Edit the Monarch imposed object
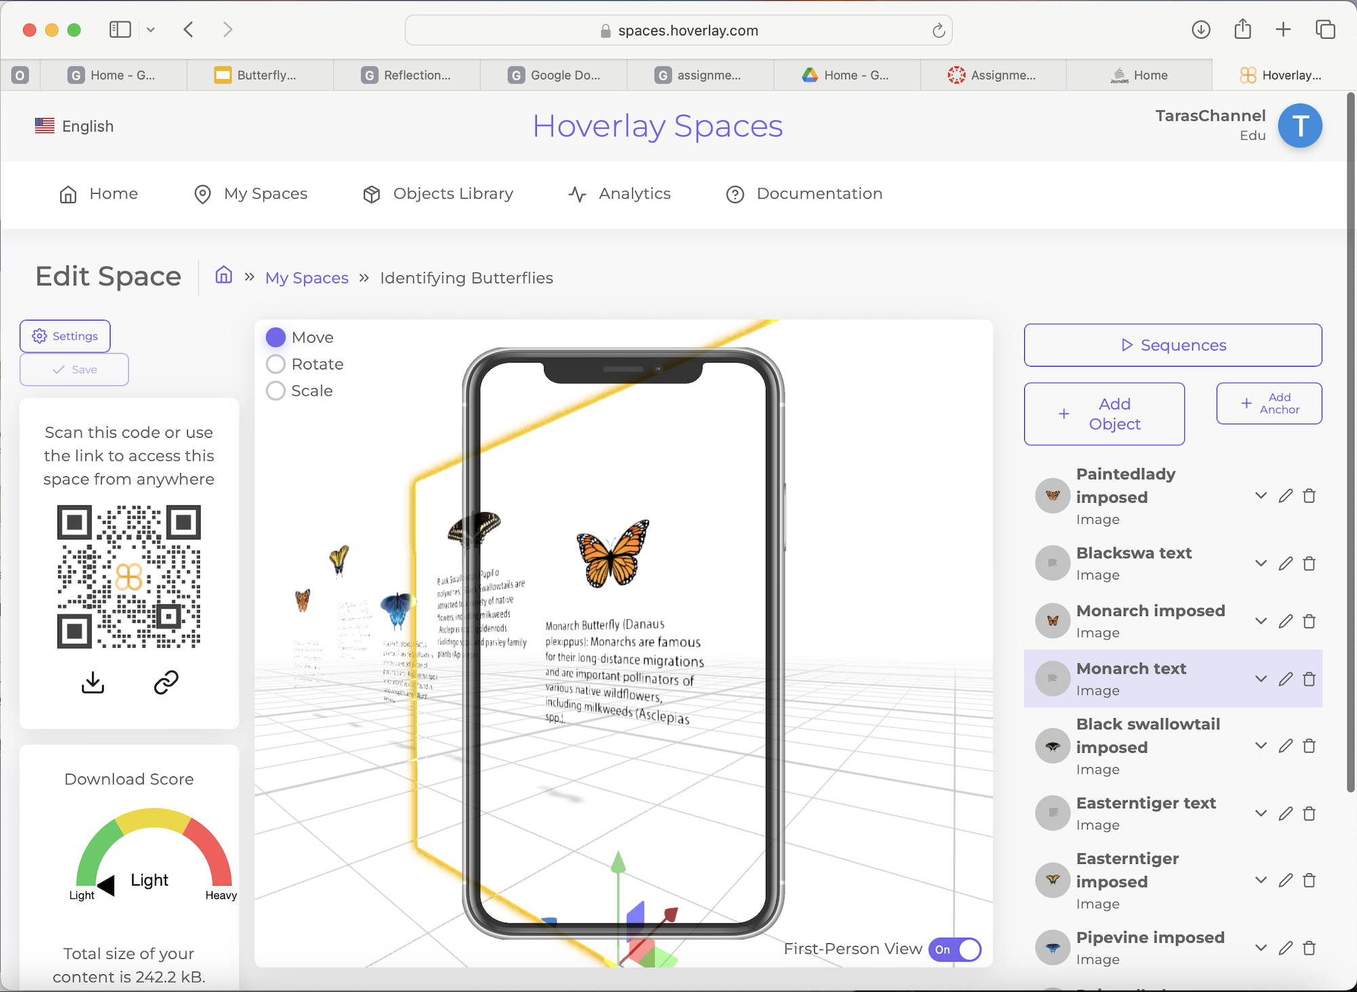Viewport: 1357px width, 992px height. (x=1285, y=621)
